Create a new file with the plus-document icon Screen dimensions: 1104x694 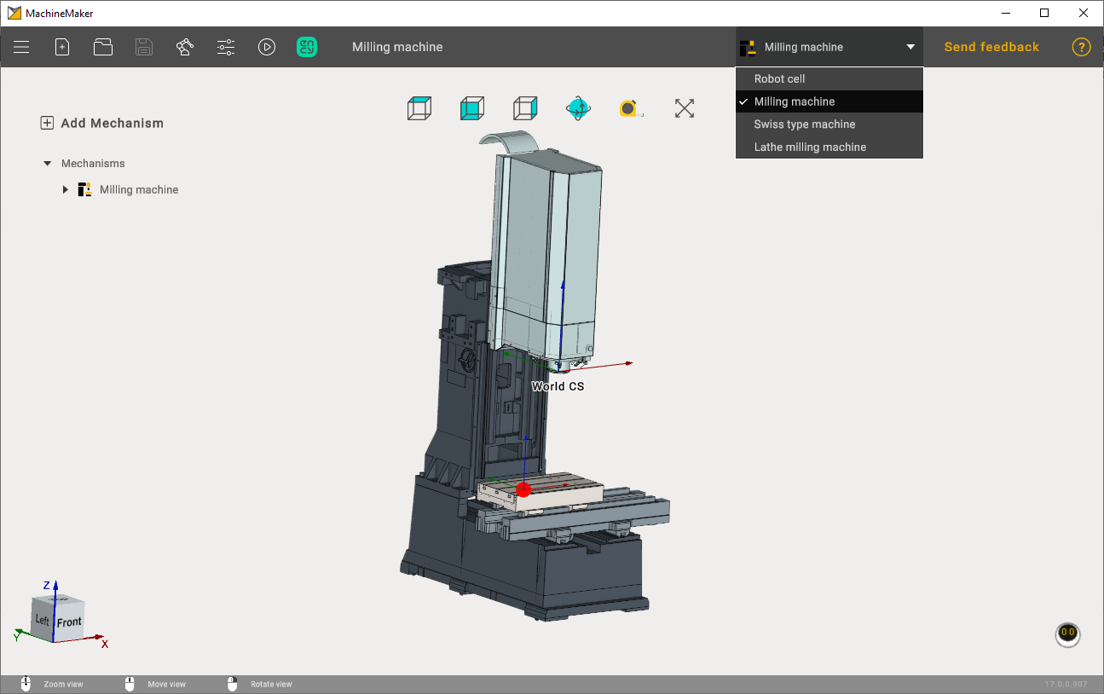62,47
